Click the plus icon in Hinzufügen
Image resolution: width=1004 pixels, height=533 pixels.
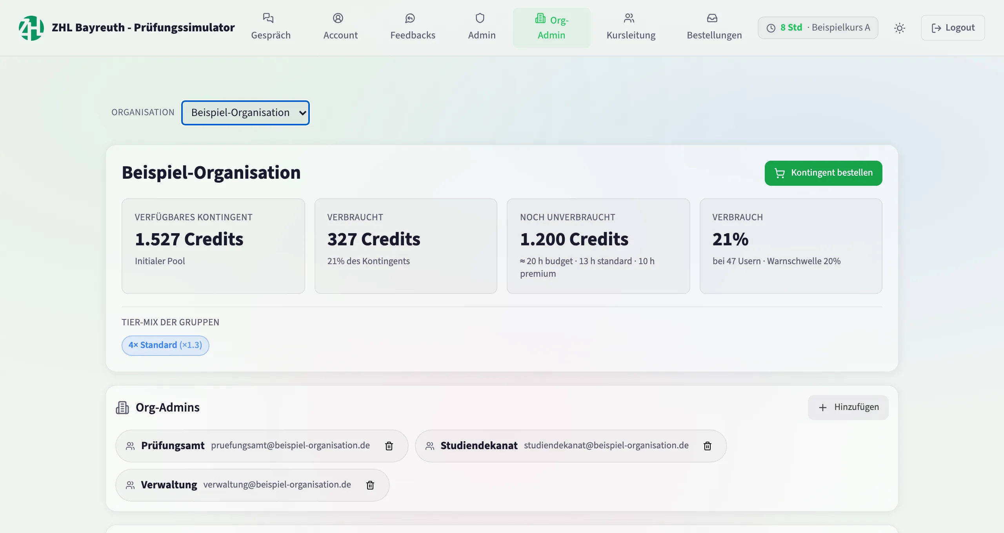click(x=823, y=408)
